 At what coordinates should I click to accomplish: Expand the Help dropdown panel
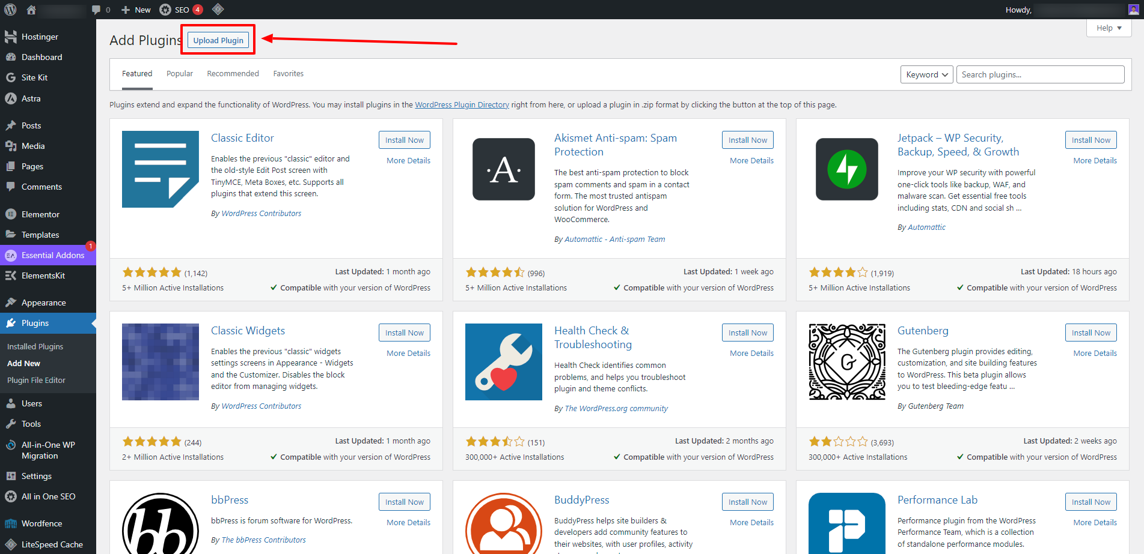pos(1109,28)
